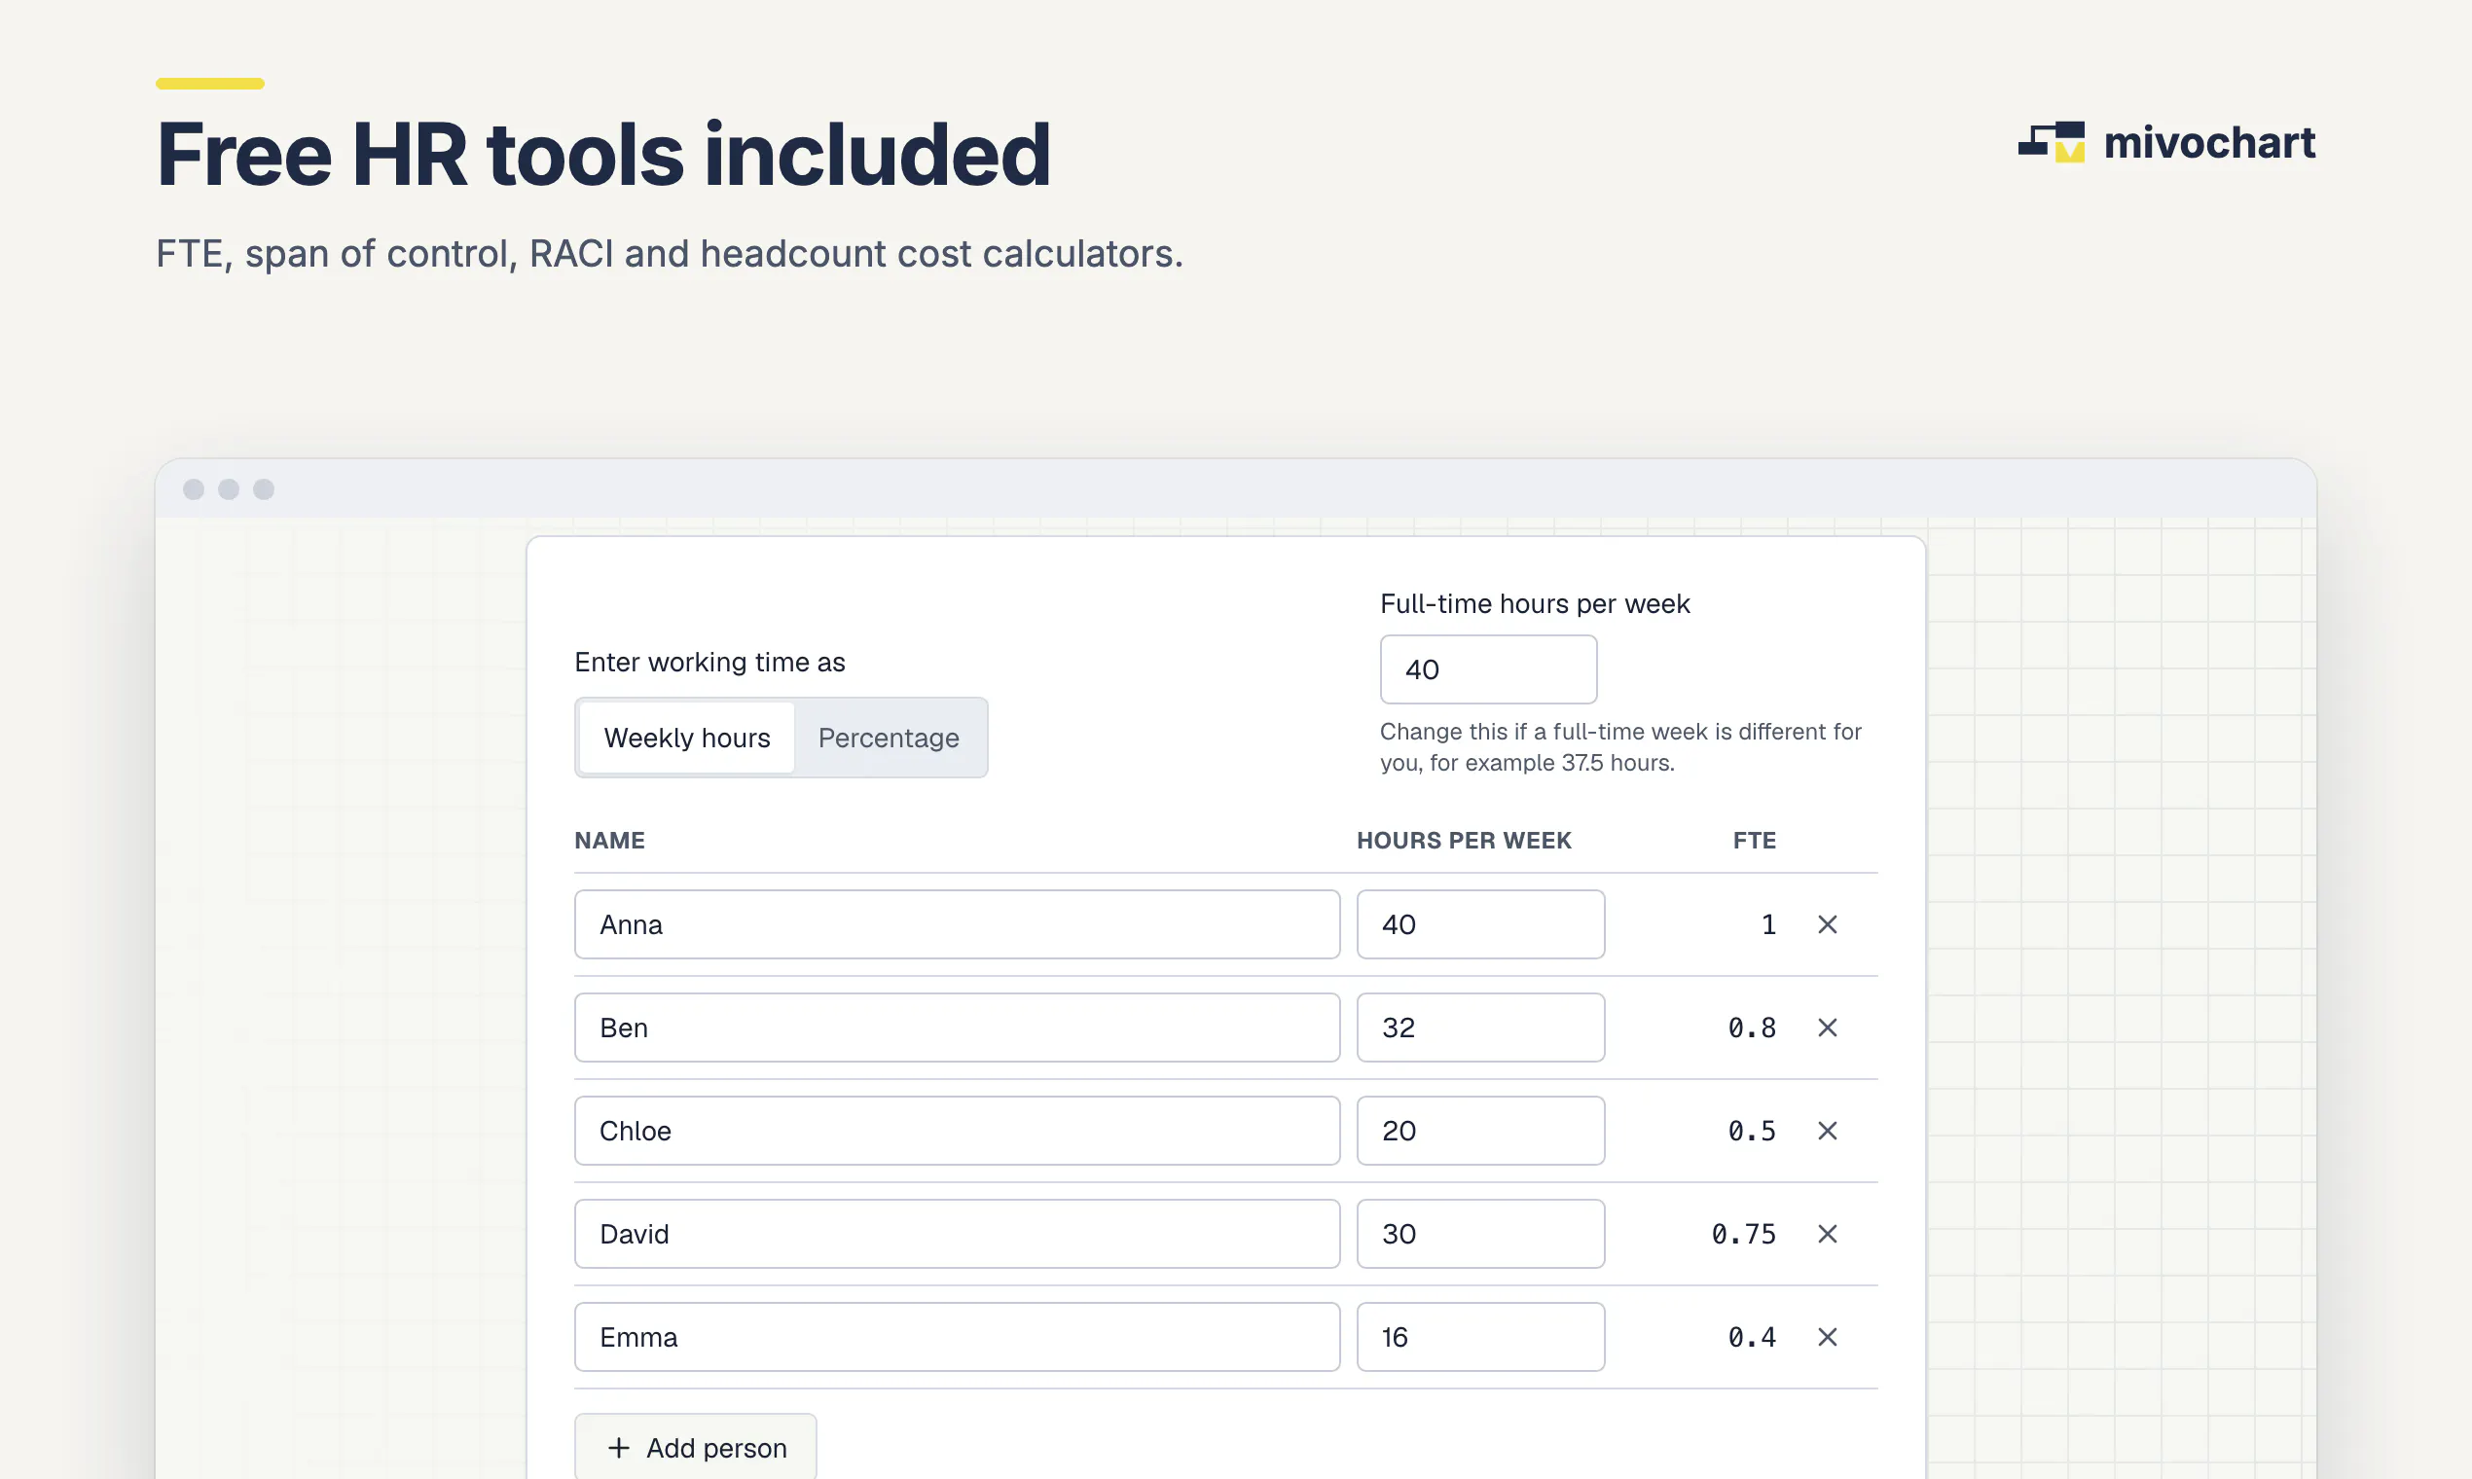Remove Chloe's entry via the X icon
The height and width of the screenshot is (1479, 2472).
(x=1827, y=1132)
